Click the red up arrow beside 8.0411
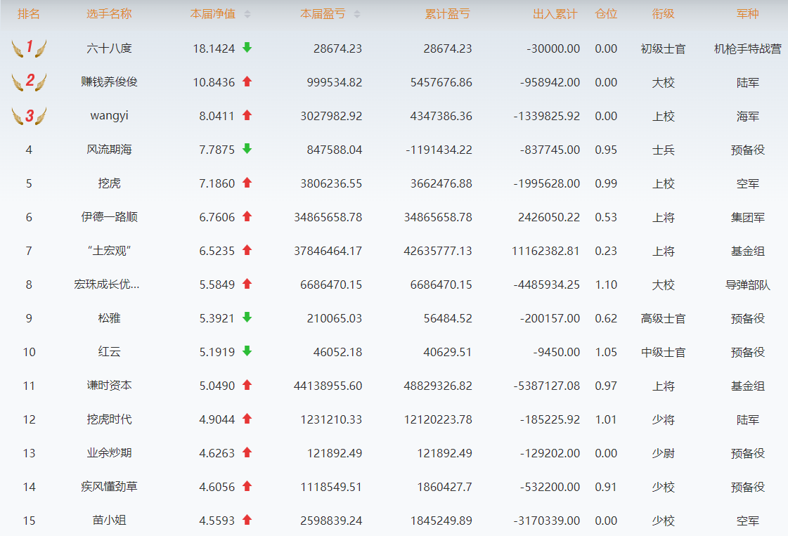 247,115
